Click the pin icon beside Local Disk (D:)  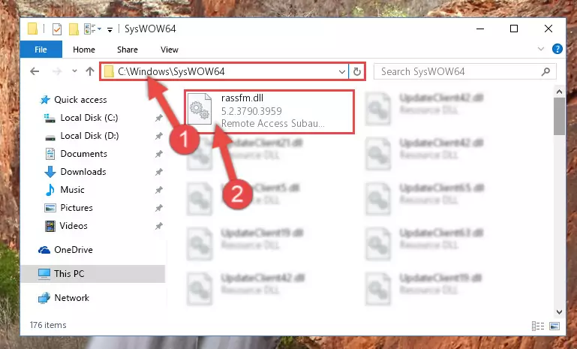(158, 136)
